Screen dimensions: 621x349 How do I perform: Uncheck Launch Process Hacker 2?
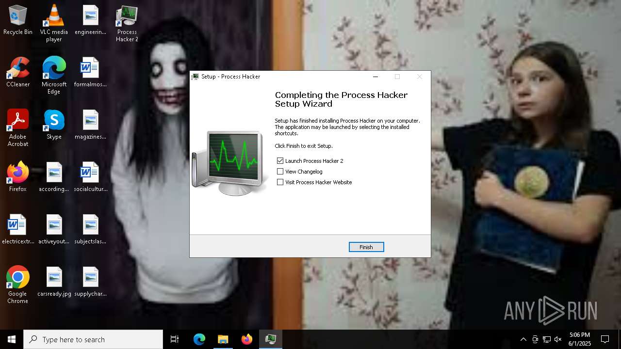[280, 161]
